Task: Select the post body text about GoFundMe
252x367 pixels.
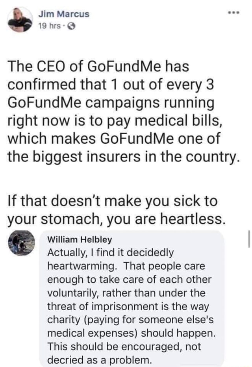Action: (x=118, y=110)
